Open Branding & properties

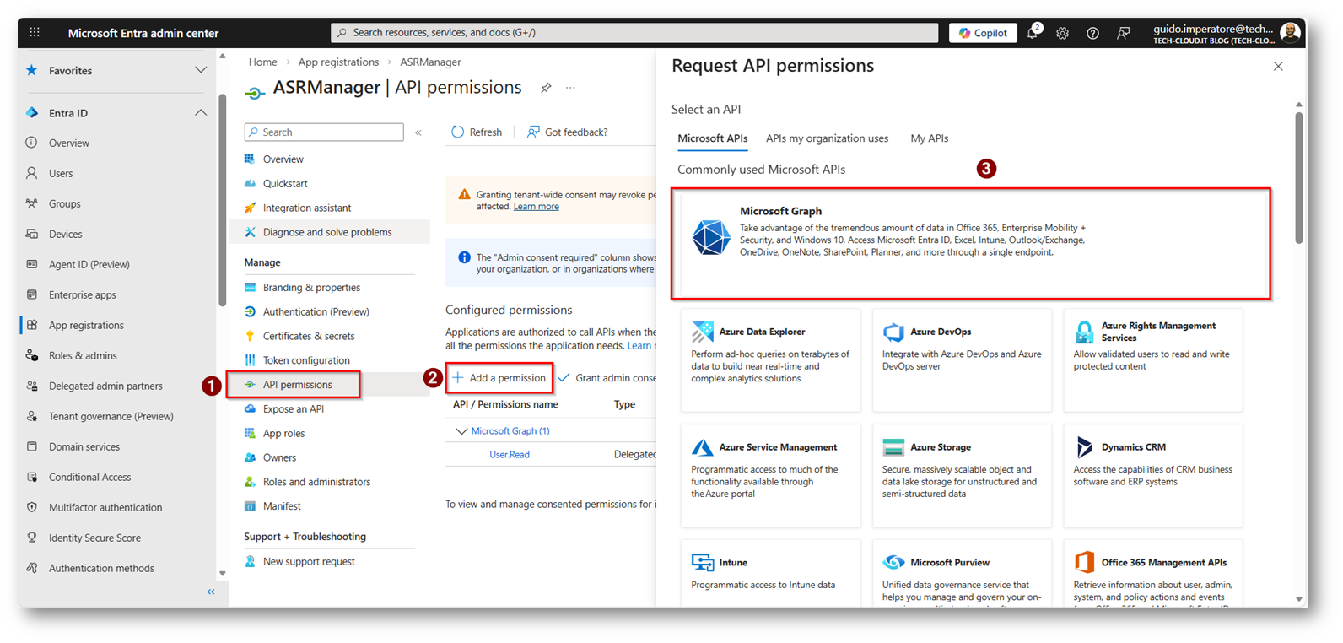click(311, 287)
